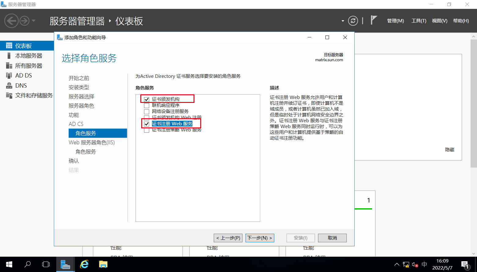Launch Internet Explorer from the taskbar

(84, 264)
